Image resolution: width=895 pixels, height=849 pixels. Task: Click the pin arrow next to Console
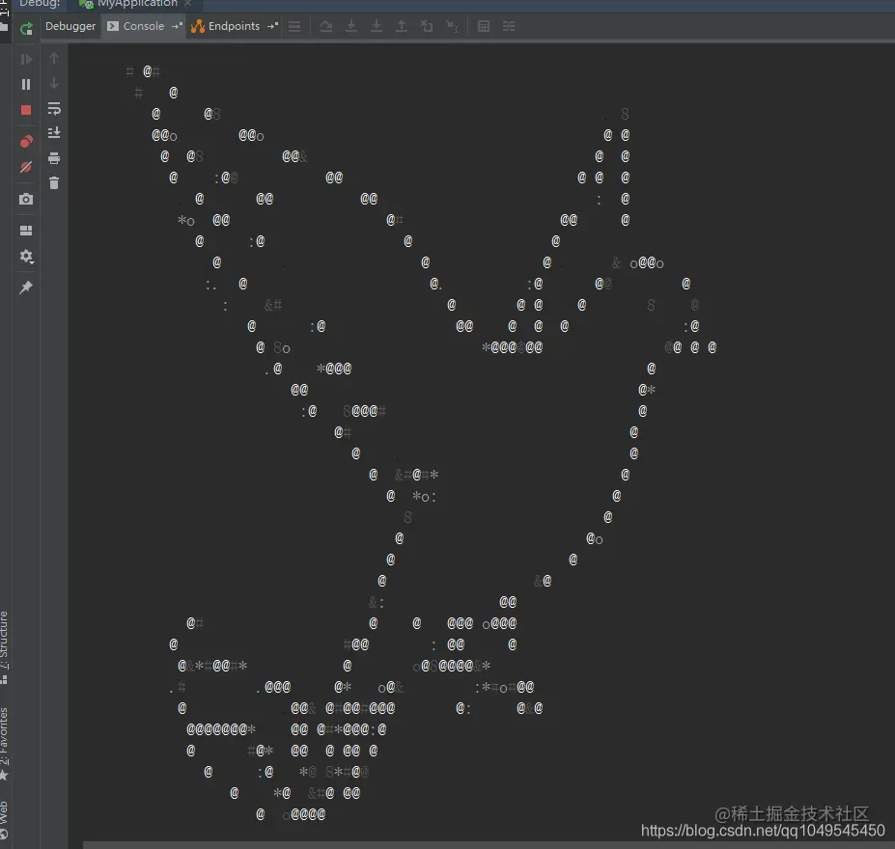coord(177,26)
